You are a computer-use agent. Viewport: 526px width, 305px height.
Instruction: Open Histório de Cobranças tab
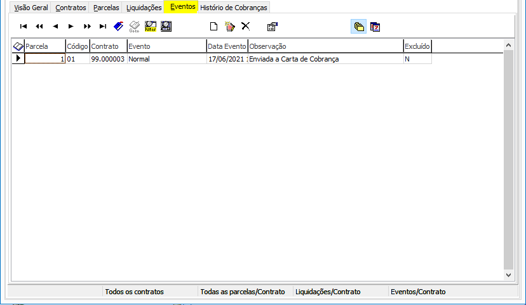pos(234,8)
